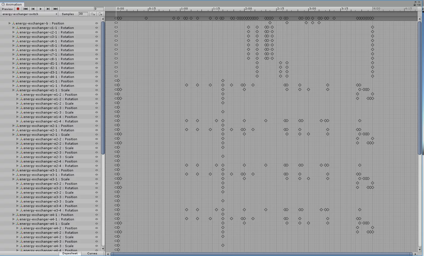Click the 2:00 mark on the time ruler

pyautogui.click(x=248, y=9)
